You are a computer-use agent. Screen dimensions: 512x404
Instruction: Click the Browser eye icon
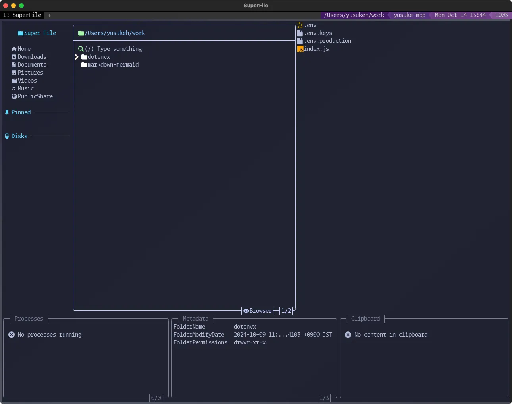pos(246,311)
